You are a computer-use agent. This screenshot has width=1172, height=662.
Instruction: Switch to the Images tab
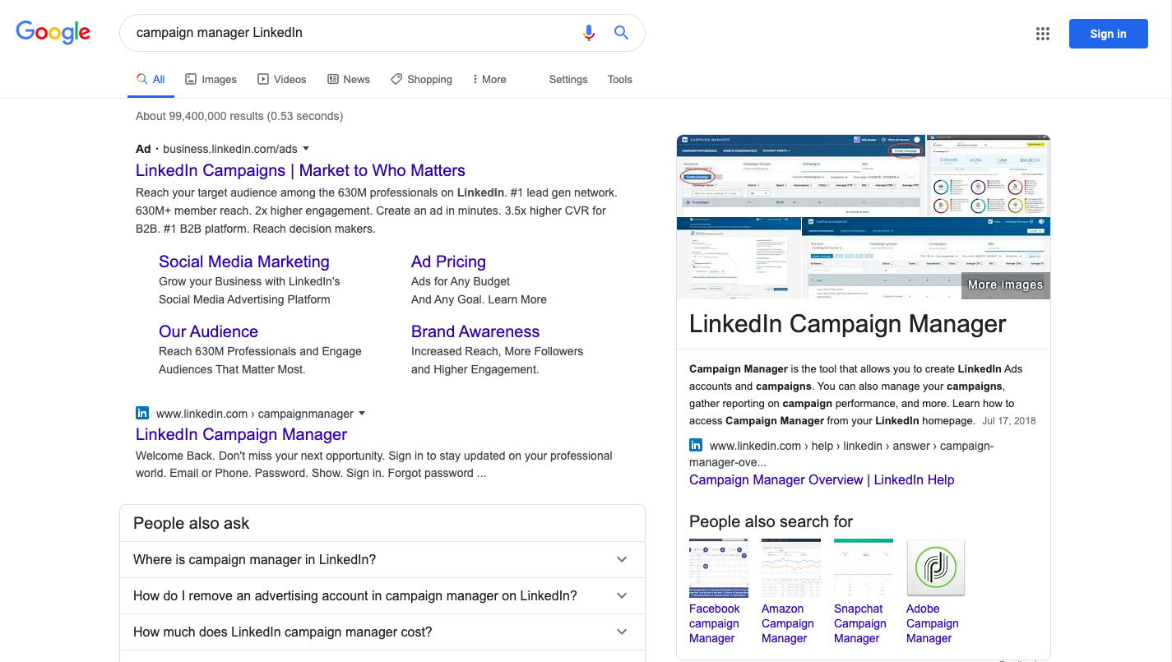(x=211, y=80)
